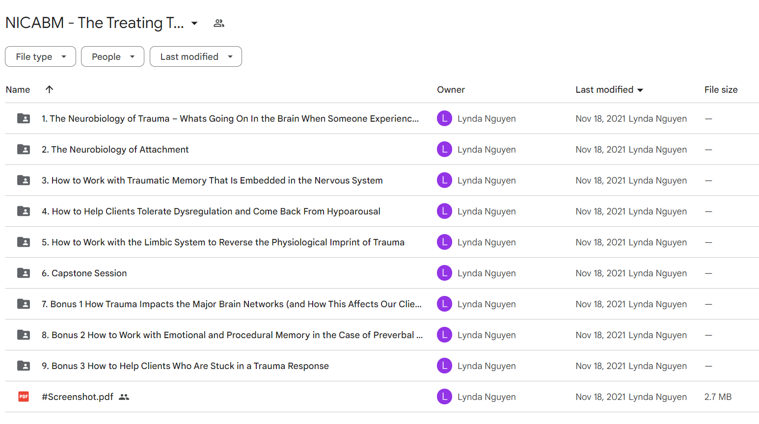Click folder icon for 6. Capstone Session
Image resolution: width=759 pixels, height=424 pixels.
[24, 273]
